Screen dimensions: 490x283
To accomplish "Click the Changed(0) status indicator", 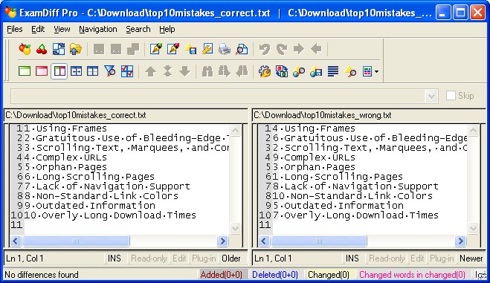I will [x=329, y=275].
